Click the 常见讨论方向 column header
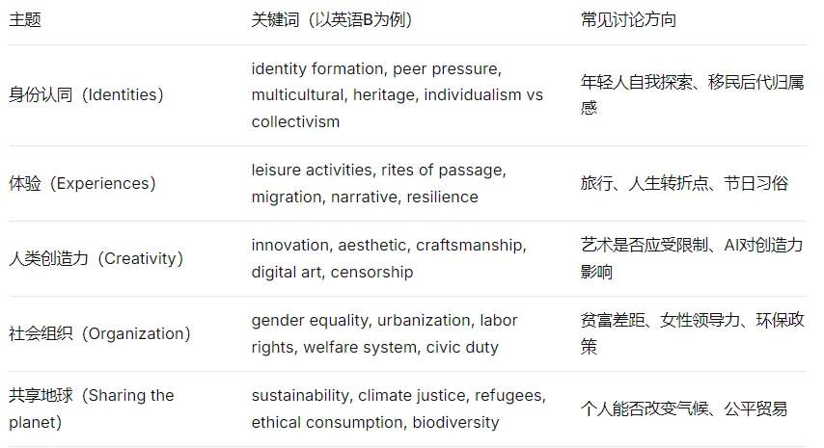 click(x=628, y=20)
